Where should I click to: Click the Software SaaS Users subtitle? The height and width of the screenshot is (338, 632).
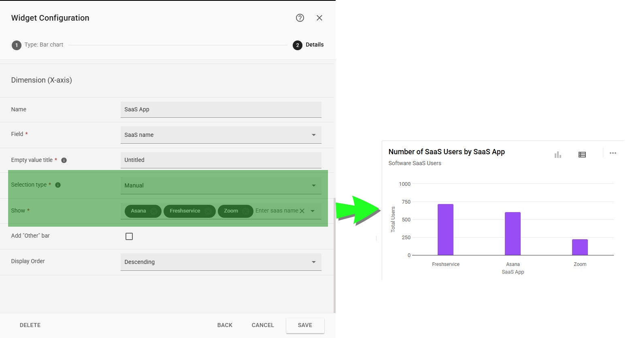pos(415,163)
